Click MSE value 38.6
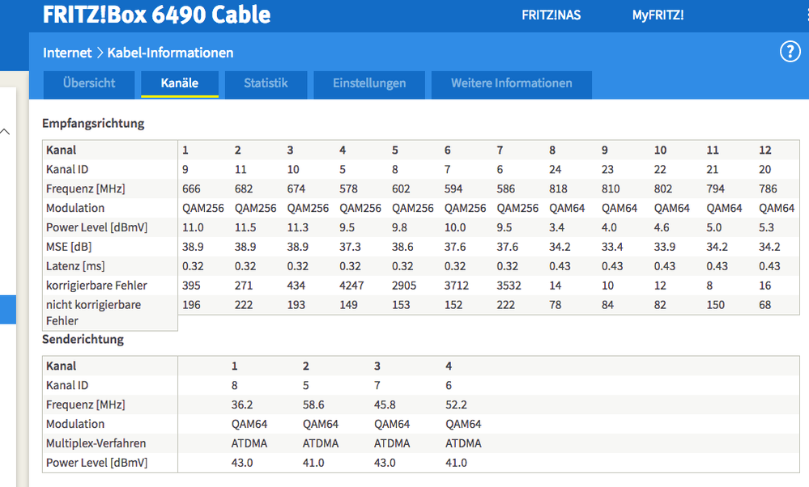Screen dimensions: 809x487 [x=403, y=247]
